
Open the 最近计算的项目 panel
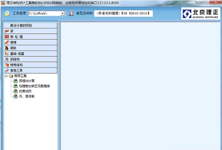click(x=31, y=25)
